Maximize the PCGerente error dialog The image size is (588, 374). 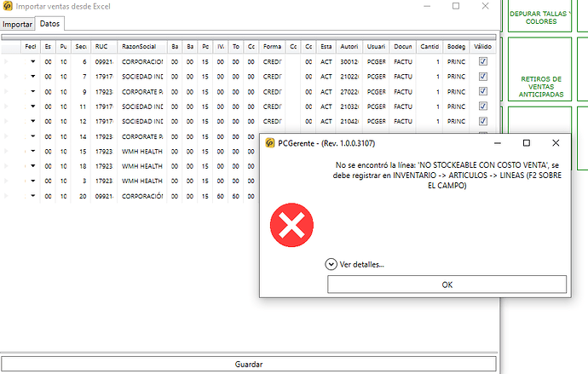[x=526, y=143]
